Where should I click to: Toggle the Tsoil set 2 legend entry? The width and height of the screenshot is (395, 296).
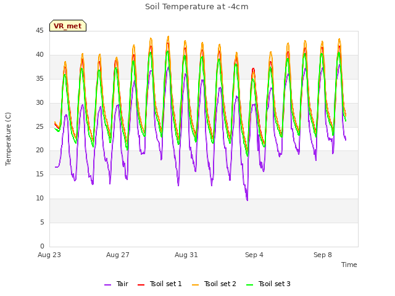(214, 284)
